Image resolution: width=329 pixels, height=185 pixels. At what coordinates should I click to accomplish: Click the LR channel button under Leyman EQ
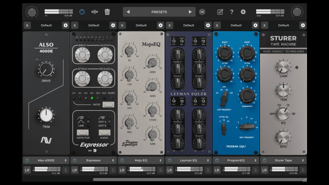point(170,170)
